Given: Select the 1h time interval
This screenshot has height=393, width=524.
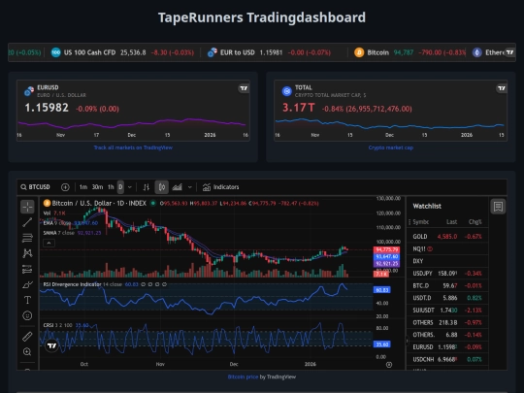Looking at the screenshot, I should point(111,187).
